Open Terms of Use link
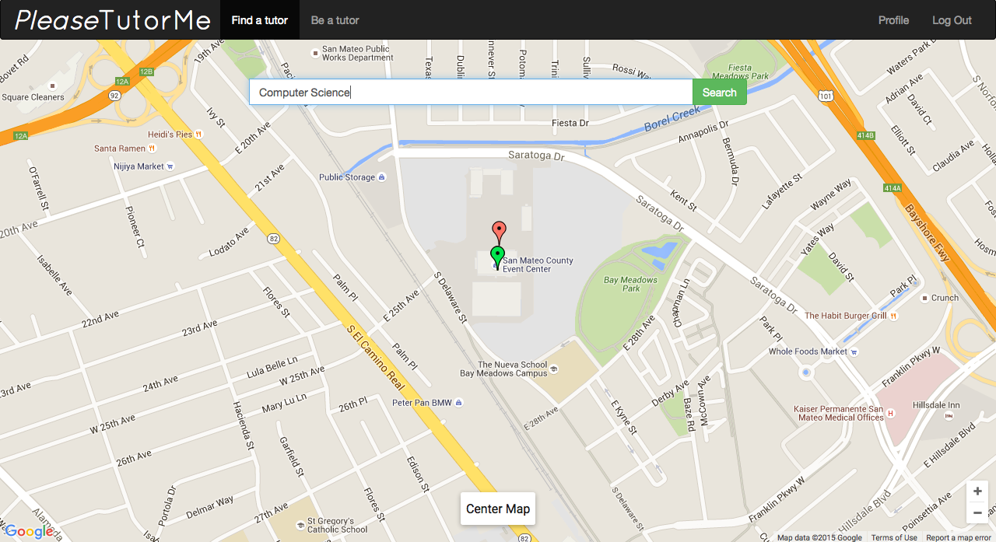Viewport: 996px width, 542px height. [x=894, y=537]
